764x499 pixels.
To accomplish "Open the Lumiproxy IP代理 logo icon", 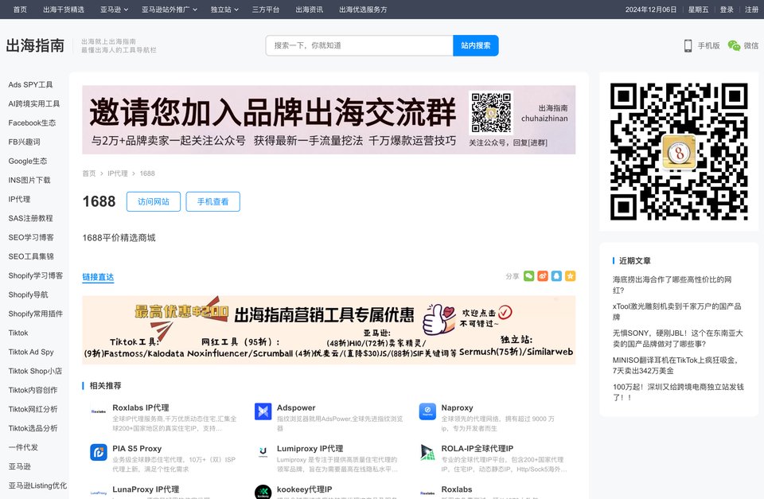I will 263,453.
